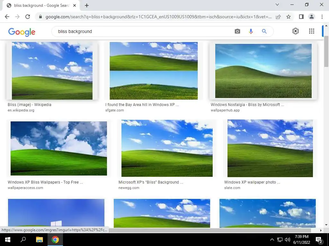This screenshot has height=246, width=329.
Task: Click the forward navigation arrow
Action: [x=17, y=17]
